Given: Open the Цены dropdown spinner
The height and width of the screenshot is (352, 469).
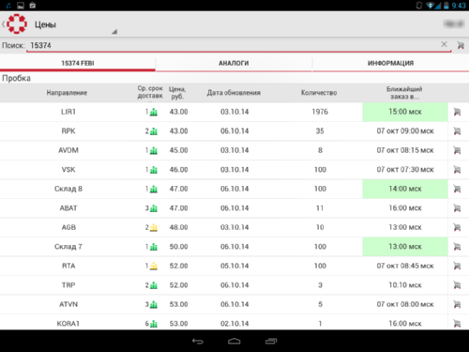Looking at the screenshot, I should [75, 24].
